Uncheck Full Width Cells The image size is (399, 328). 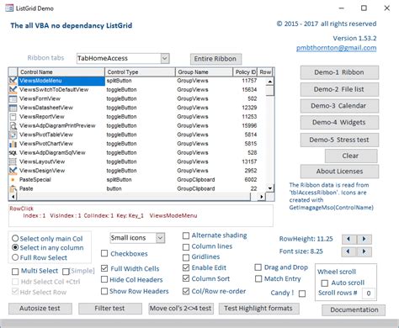point(104,268)
